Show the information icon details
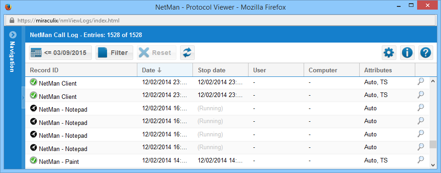The height and width of the screenshot is (173, 441). coord(407,53)
